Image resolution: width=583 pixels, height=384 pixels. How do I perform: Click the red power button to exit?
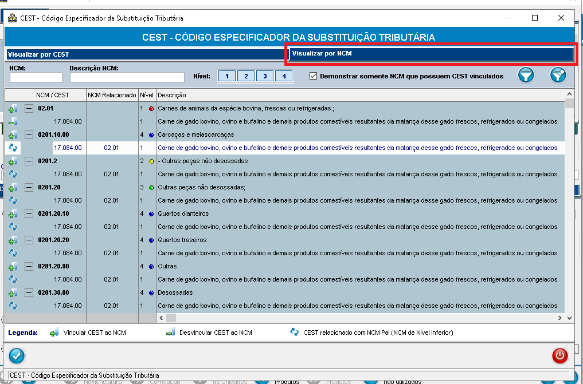click(559, 356)
